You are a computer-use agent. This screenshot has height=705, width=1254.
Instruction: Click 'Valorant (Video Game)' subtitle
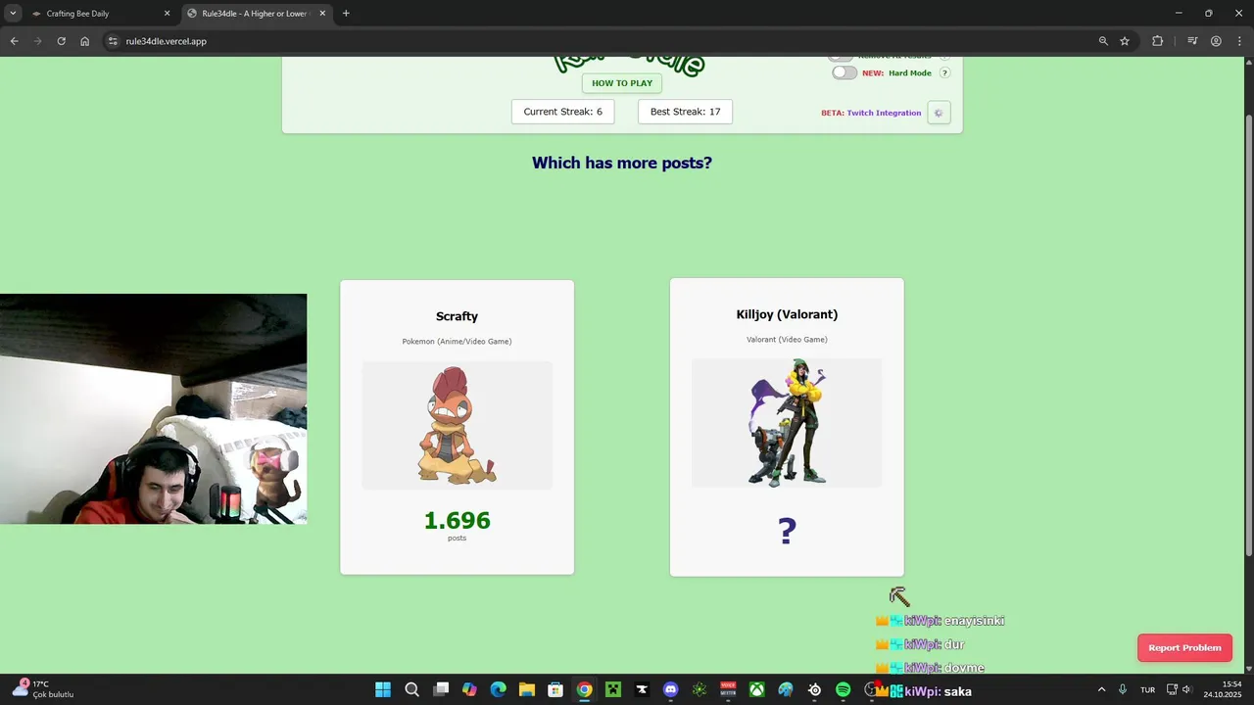click(787, 340)
